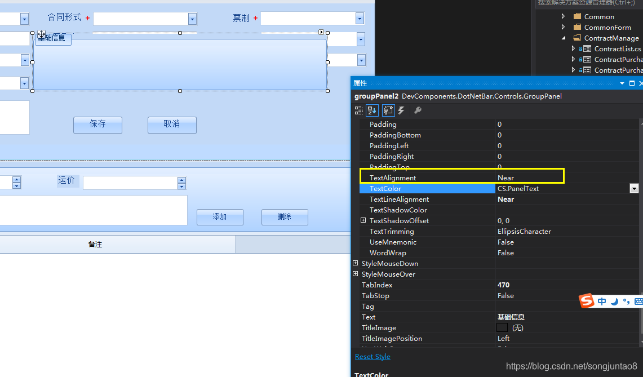Select the UseMnemonic property
Screen dimensions: 643x377
click(393, 242)
